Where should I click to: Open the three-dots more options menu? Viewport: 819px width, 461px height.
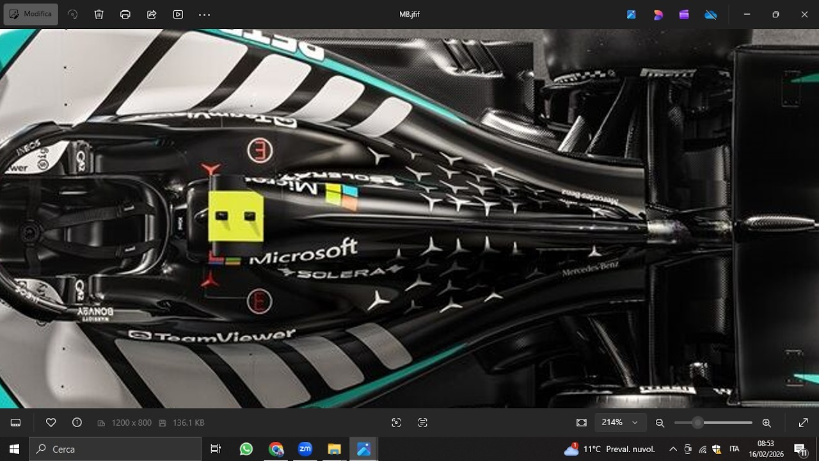point(204,14)
